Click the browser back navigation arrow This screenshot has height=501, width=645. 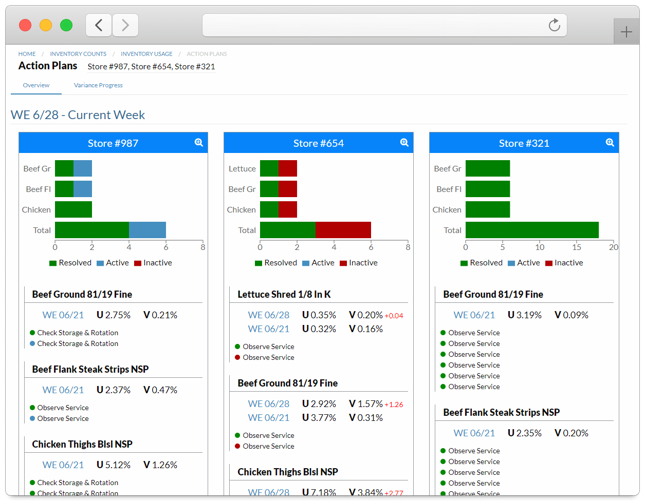click(x=99, y=25)
